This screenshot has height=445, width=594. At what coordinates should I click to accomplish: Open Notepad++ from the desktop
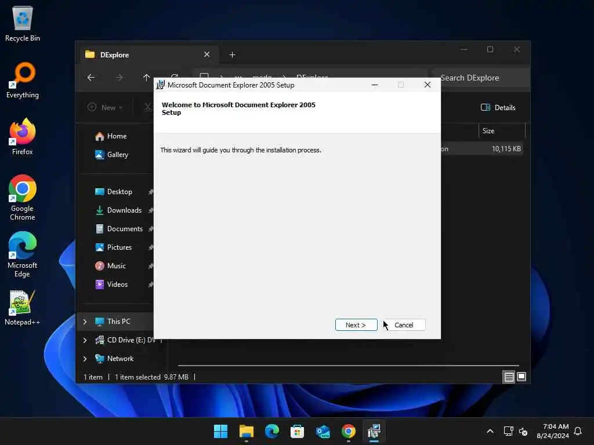(x=23, y=307)
